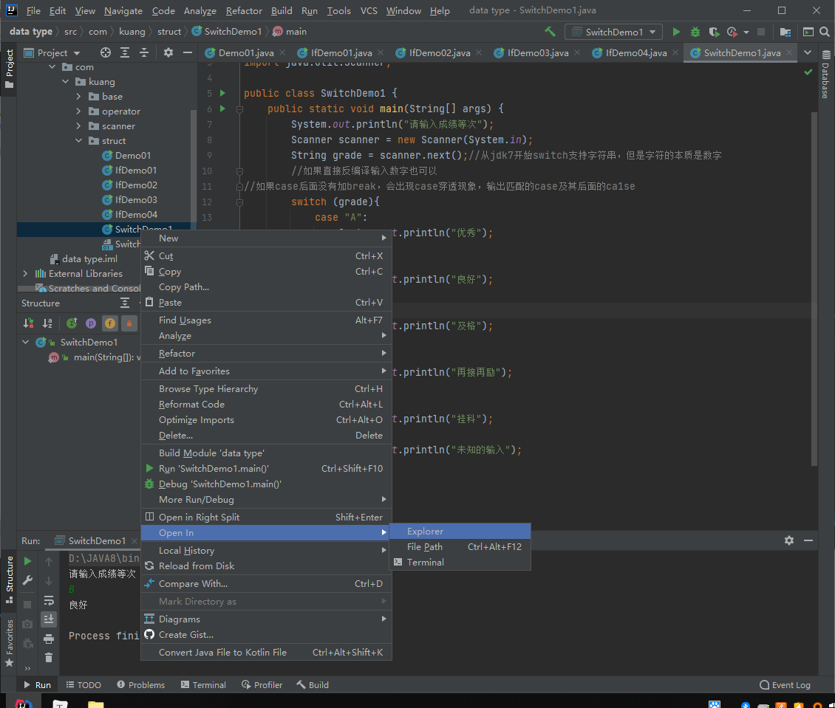Collapse SwitchDemo1 node in Structure panel
This screenshot has height=708, width=835.
25,342
